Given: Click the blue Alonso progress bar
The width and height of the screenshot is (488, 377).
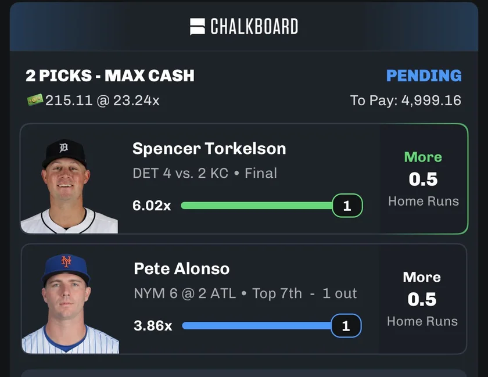Looking at the screenshot, I should [256, 326].
